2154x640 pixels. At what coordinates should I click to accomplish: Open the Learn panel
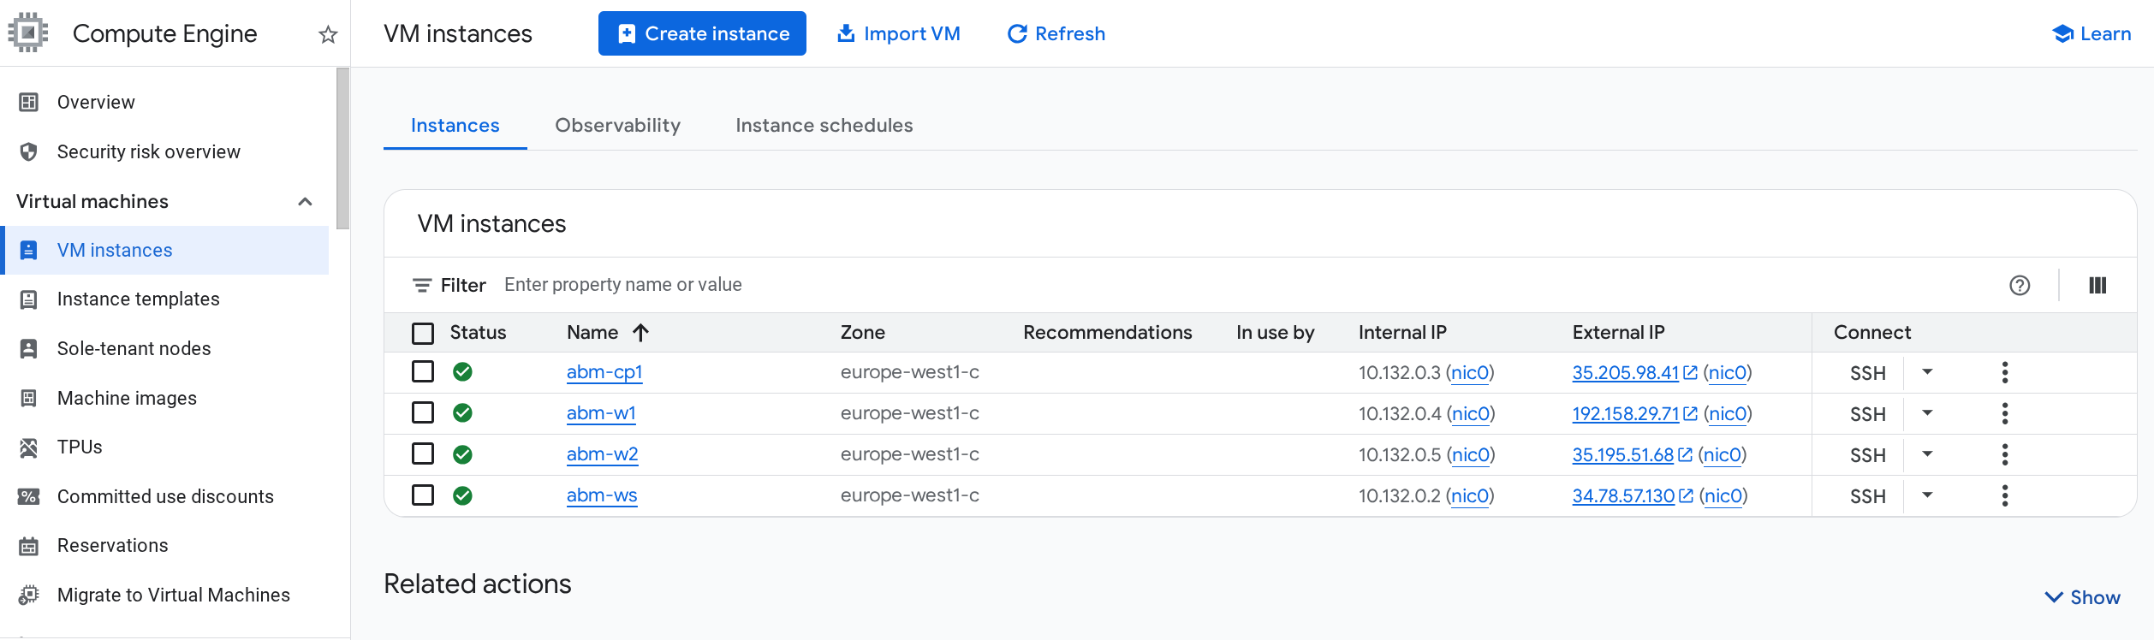coord(2092,33)
